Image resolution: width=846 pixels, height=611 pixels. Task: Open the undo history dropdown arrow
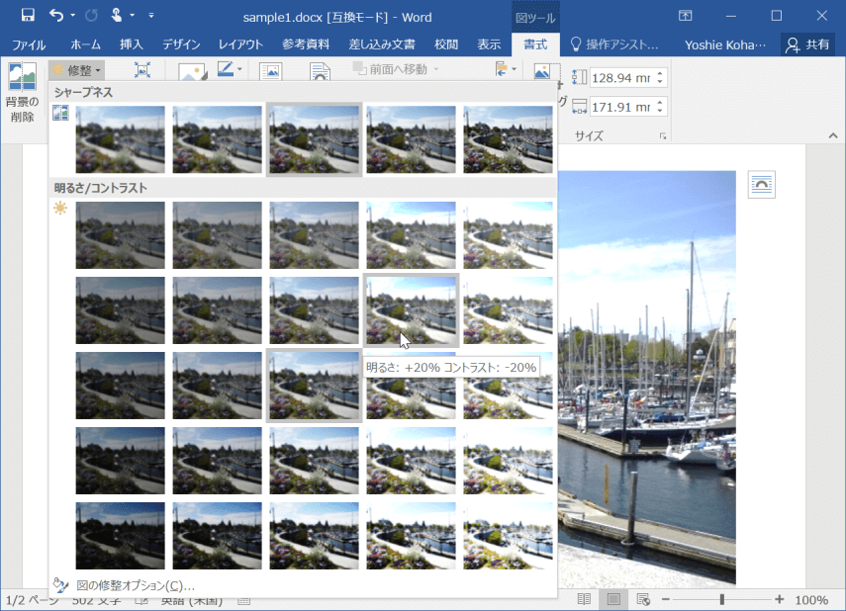point(73,16)
